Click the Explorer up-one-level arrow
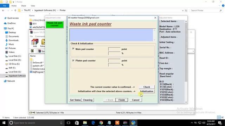225x126 pixels. coord(15,10)
